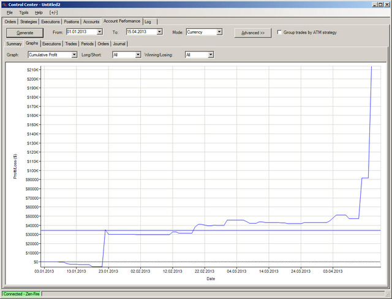Open the Long/Short All dropdown
The height and width of the screenshot is (299, 392).
(127, 55)
